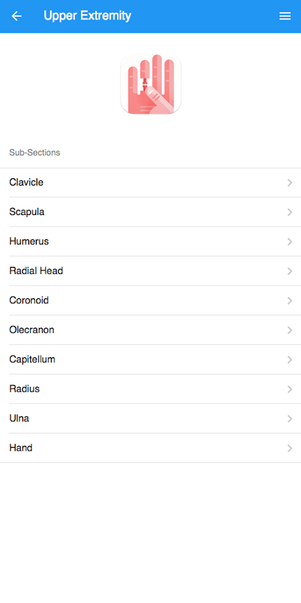The image size is (301, 603).
Task: Expand Scapula with its chevron arrow
Action: pyautogui.click(x=290, y=212)
